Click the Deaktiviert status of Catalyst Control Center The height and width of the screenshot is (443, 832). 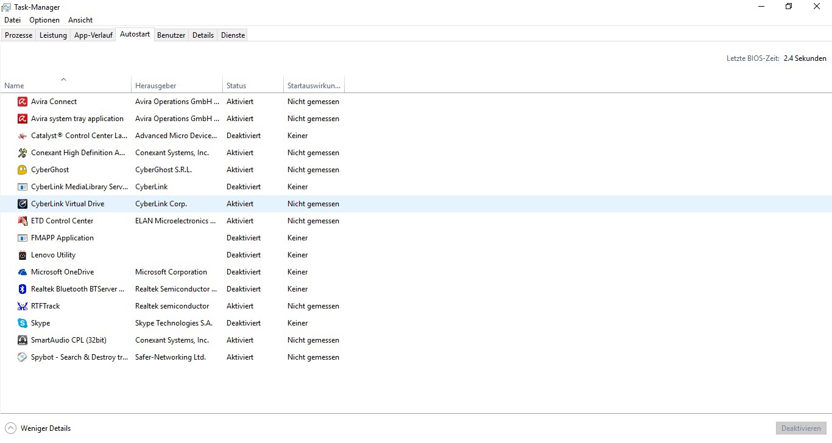[244, 136]
